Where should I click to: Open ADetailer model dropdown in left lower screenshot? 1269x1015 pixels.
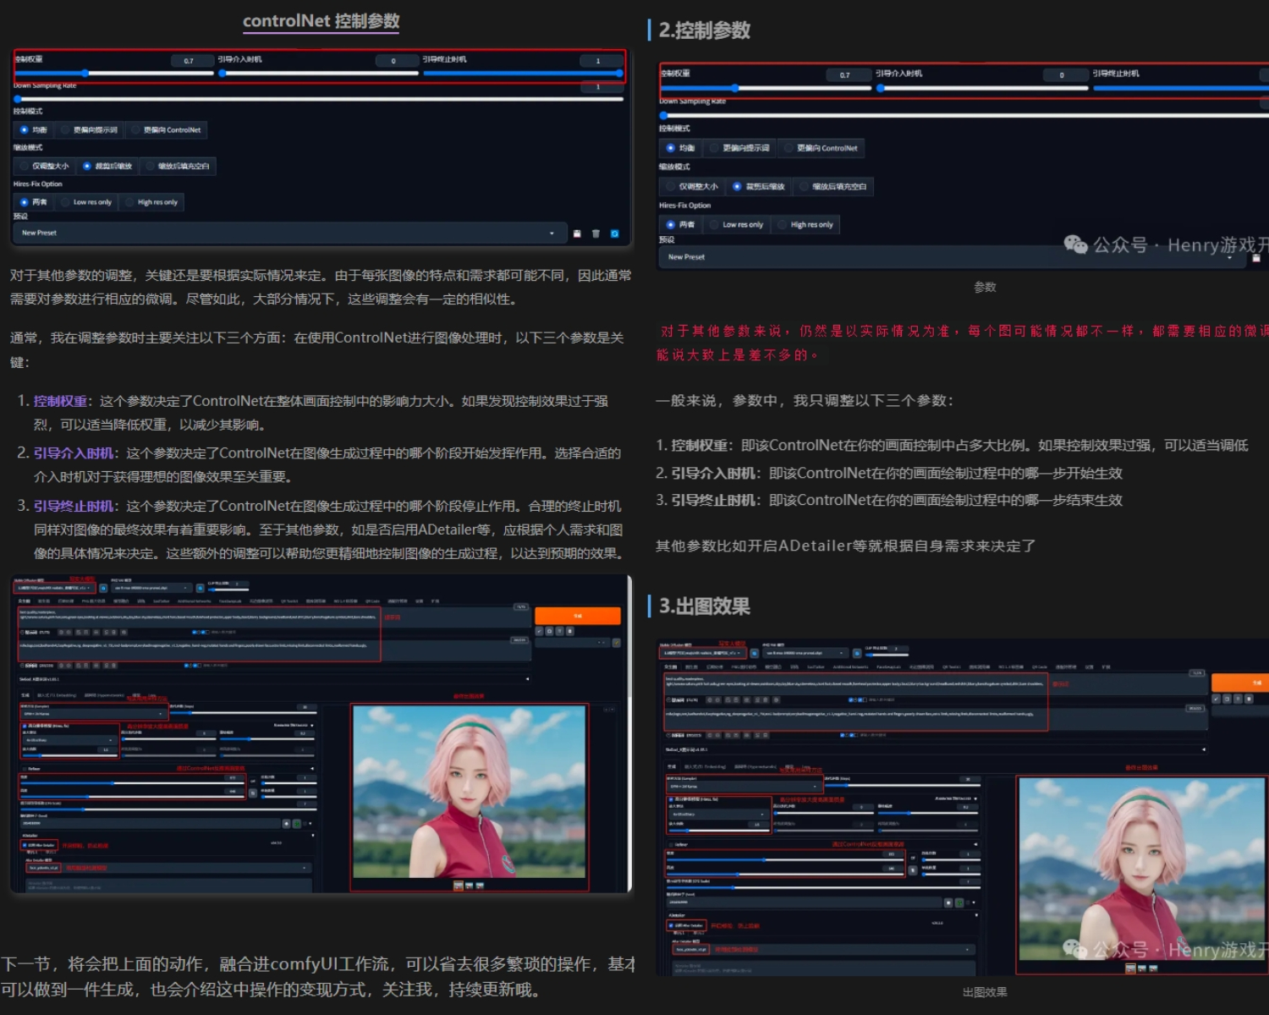[169, 868]
